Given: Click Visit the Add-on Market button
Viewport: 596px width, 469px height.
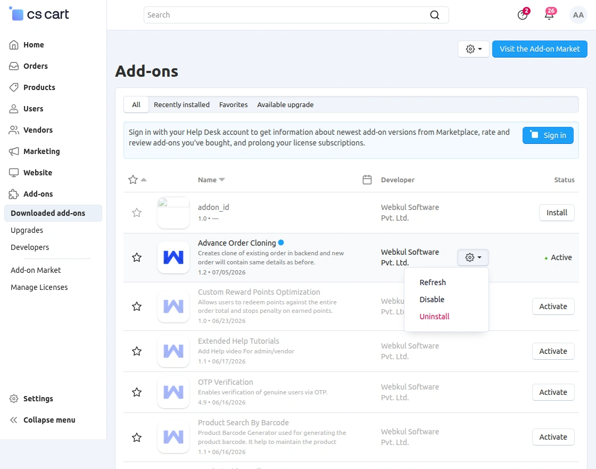Looking at the screenshot, I should tap(540, 49).
